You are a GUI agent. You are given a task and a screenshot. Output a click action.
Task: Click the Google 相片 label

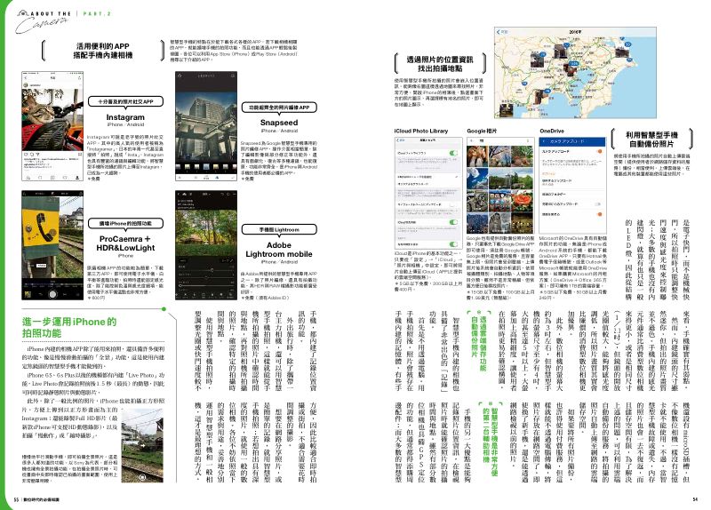(x=482, y=131)
